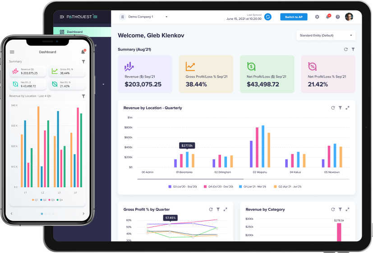
Task: Expand Revenue by Location chart to fullscreen
Action: coord(348,108)
